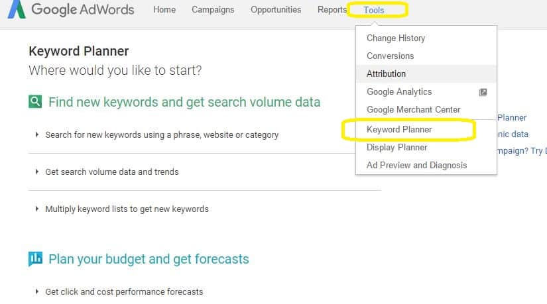Open the Campaigns tab
The width and height of the screenshot is (547, 304).
point(213,10)
